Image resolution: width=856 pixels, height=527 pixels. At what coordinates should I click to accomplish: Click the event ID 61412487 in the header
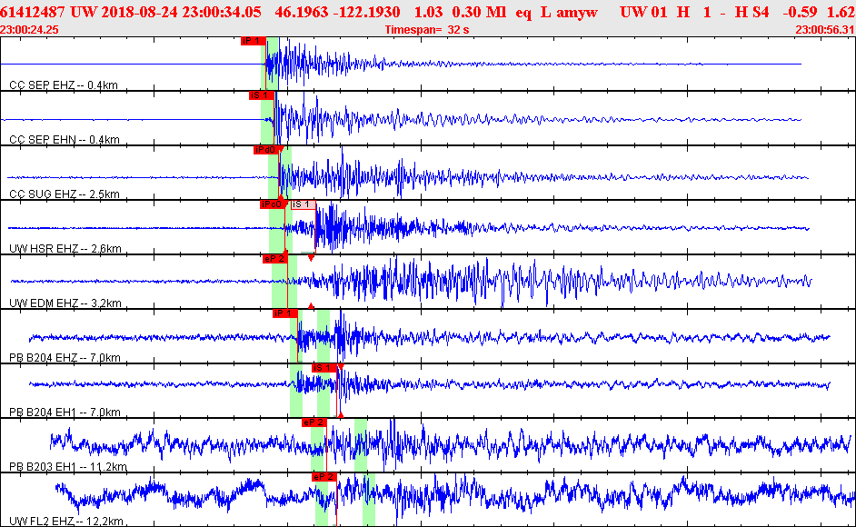pyautogui.click(x=33, y=12)
